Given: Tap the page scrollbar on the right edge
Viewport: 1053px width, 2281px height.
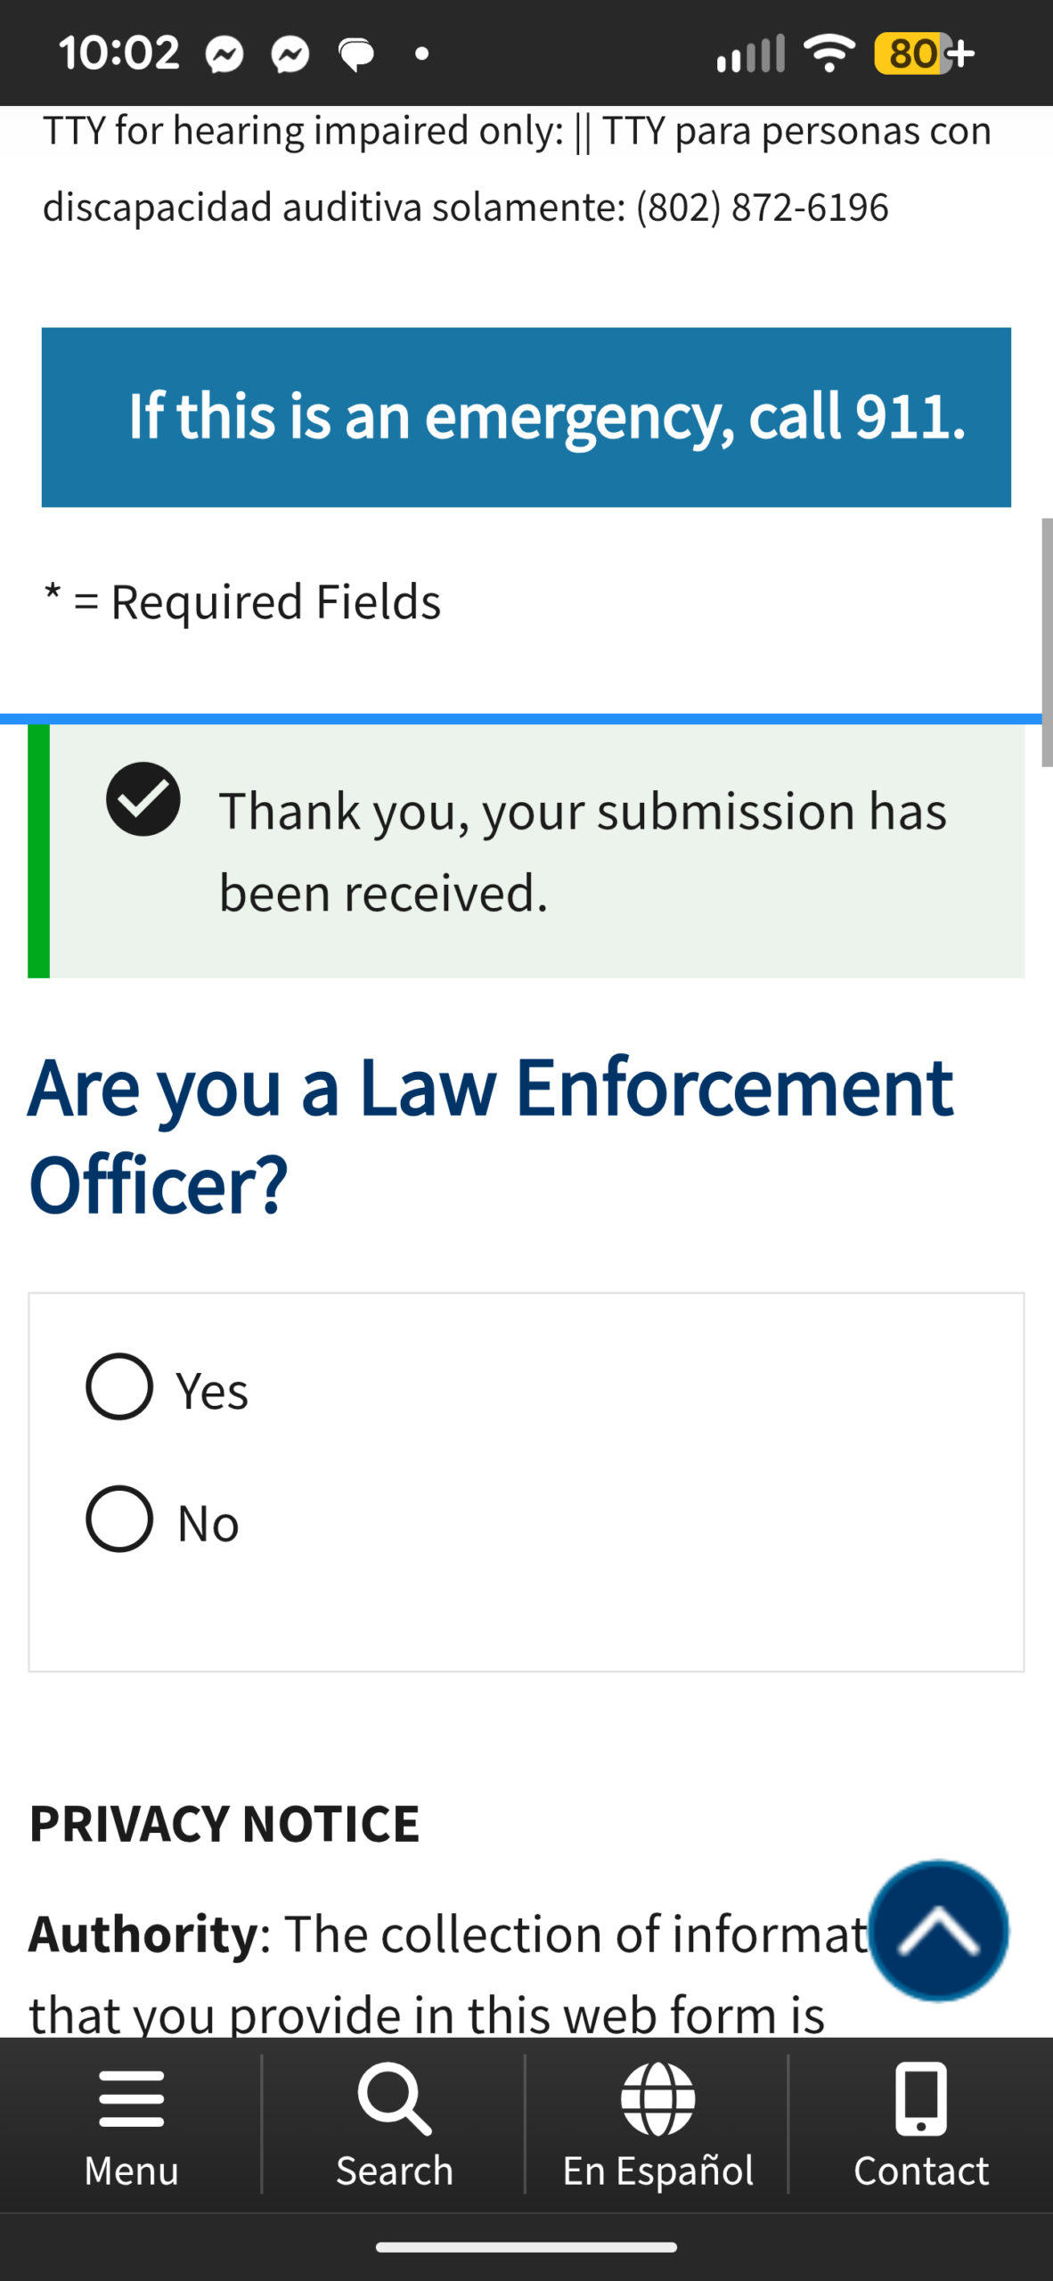Looking at the screenshot, I should click(1046, 642).
